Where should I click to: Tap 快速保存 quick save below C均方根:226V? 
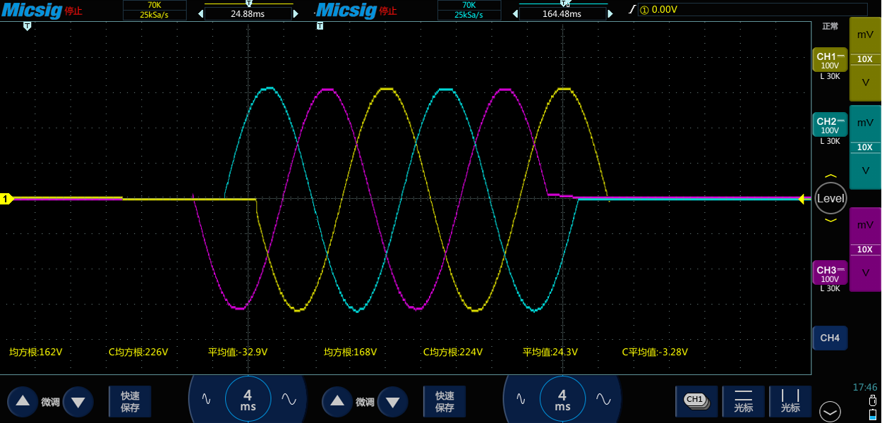(x=130, y=401)
